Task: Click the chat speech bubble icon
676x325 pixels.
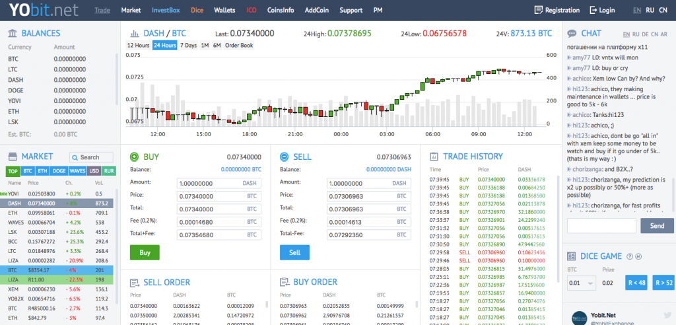Action: pyautogui.click(x=571, y=33)
